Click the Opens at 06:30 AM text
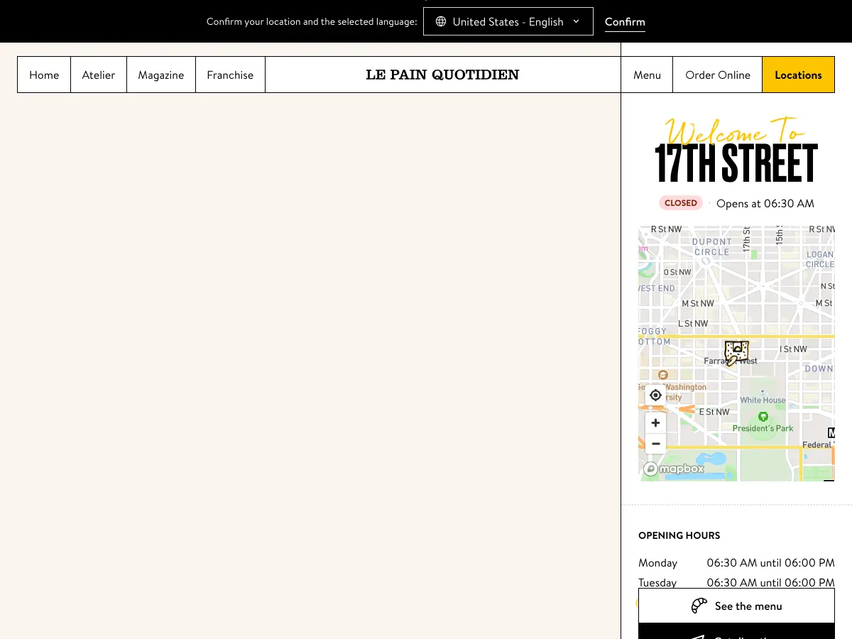Image resolution: width=852 pixels, height=639 pixels. click(765, 204)
